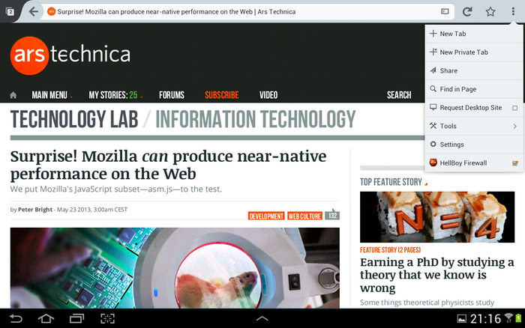Viewport: 525px width, 328px height.
Task: Open the Technology Lab section heading
Action: pyautogui.click(x=74, y=119)
